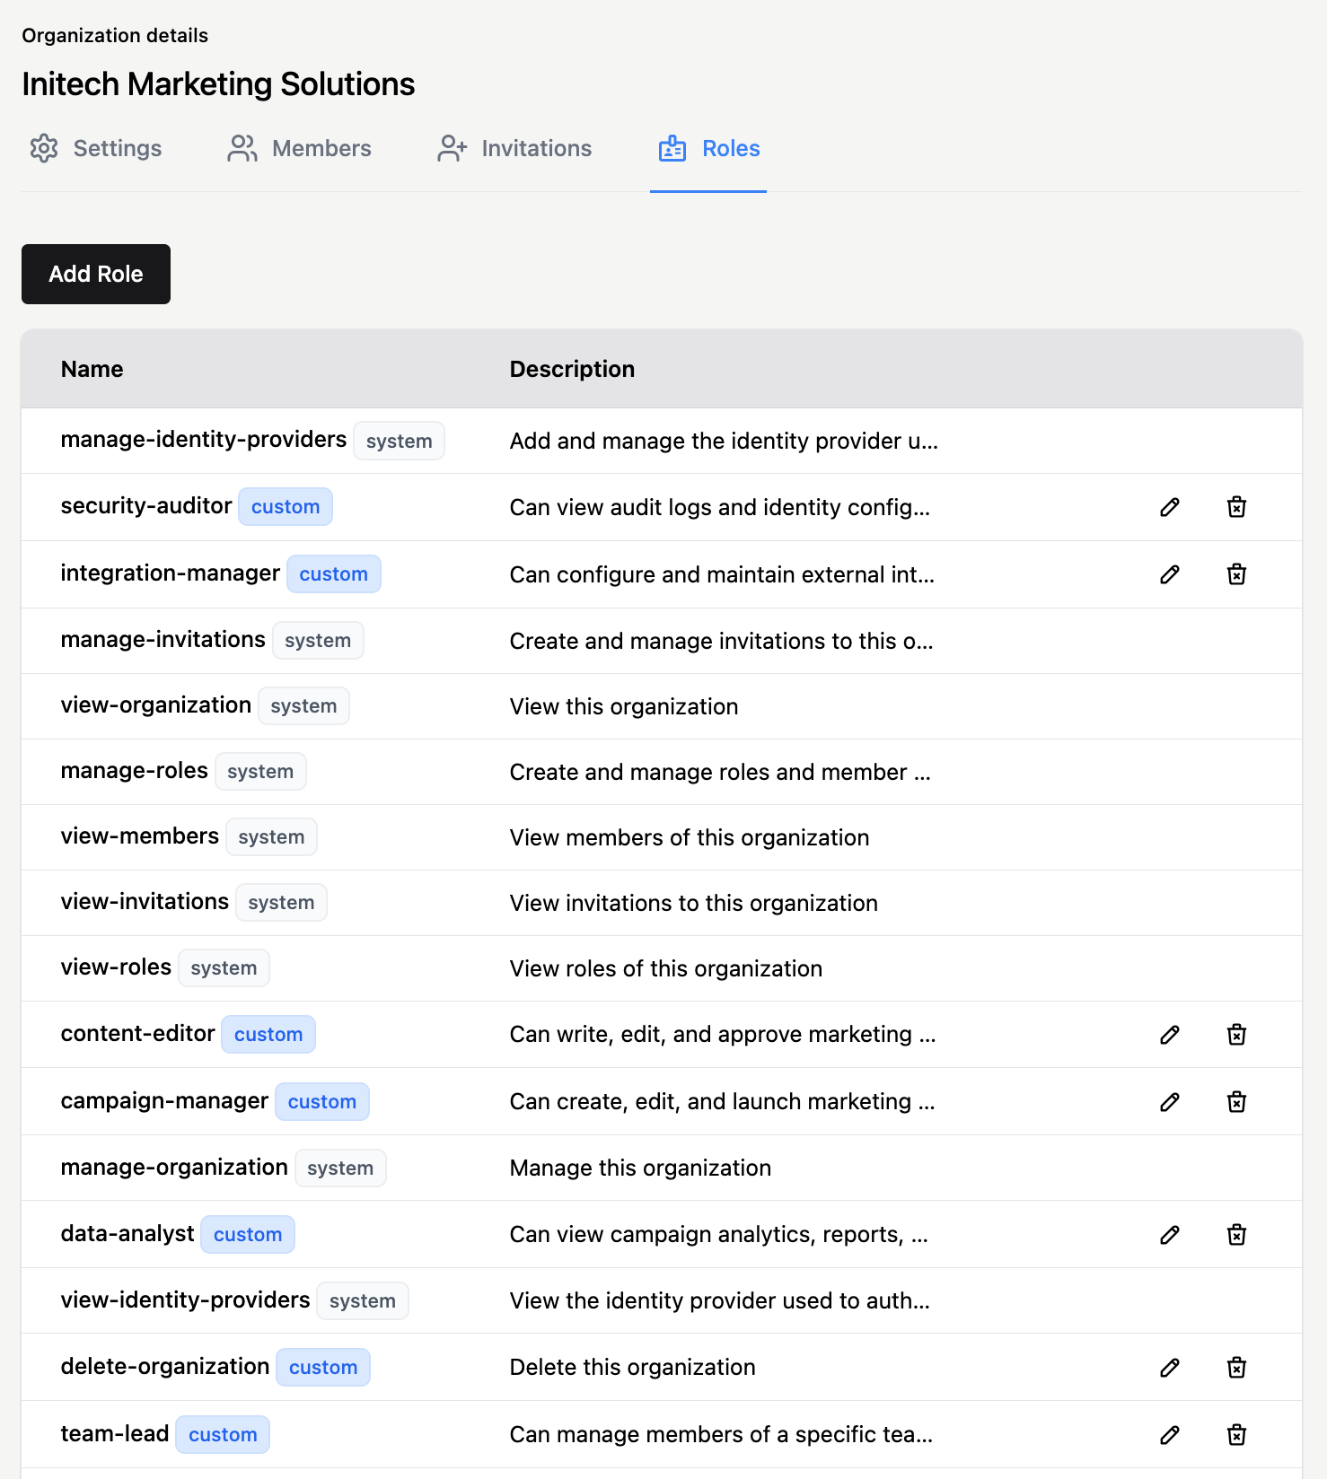The image size is (1327, 1479).
Task: Click description 'Delete this organization'
Action: click(x=633, y=1368)
